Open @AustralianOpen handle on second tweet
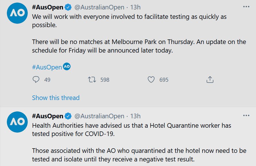The image size is (256, 166). [x=99, y=116]
